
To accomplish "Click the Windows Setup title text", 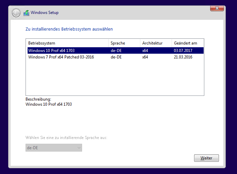I will point(45,13).
